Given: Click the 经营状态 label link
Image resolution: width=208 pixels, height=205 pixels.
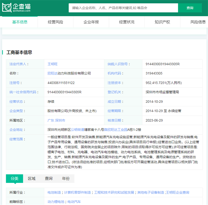Looking at the screenshot, I should (16, 102).
